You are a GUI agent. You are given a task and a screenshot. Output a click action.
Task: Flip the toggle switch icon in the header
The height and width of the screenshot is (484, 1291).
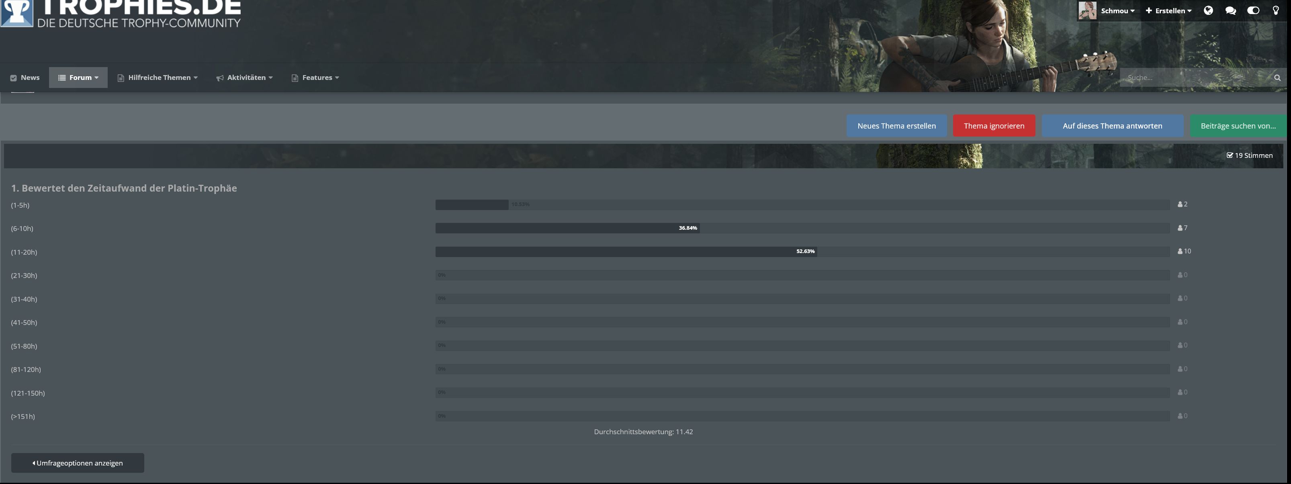coord(1253,10)
